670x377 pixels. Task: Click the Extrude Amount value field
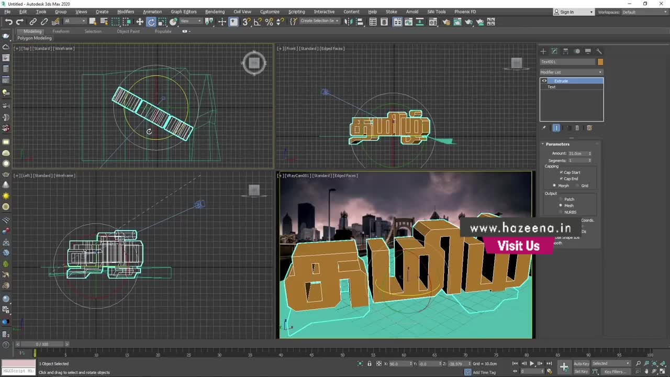(578, 153)
